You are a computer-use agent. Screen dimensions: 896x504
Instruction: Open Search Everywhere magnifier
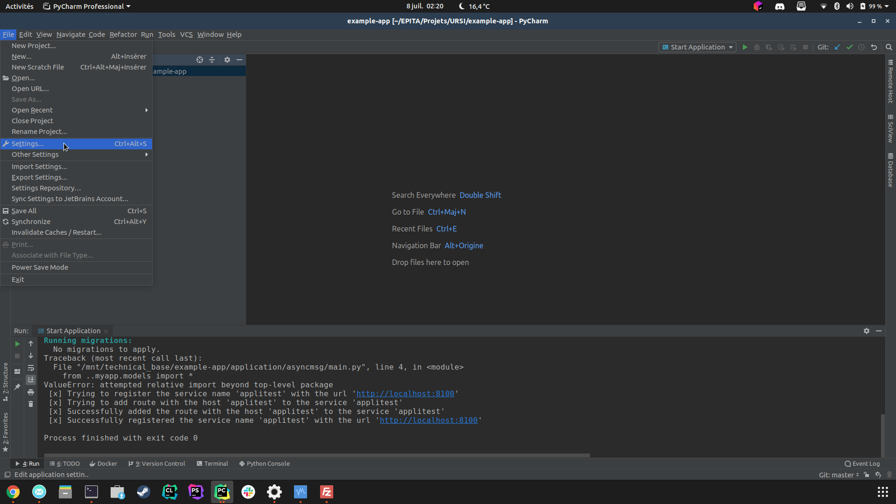coord(889,47)
